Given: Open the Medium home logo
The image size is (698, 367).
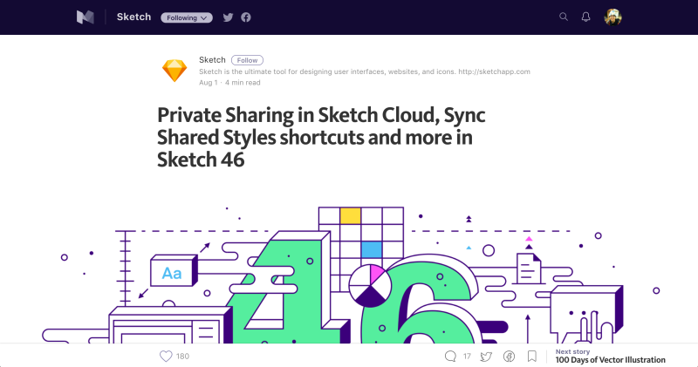Looking at the screenshot, I should [85, 17].
